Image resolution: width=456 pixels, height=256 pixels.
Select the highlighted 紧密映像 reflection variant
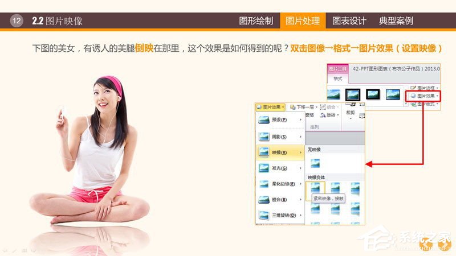point(315,188)
